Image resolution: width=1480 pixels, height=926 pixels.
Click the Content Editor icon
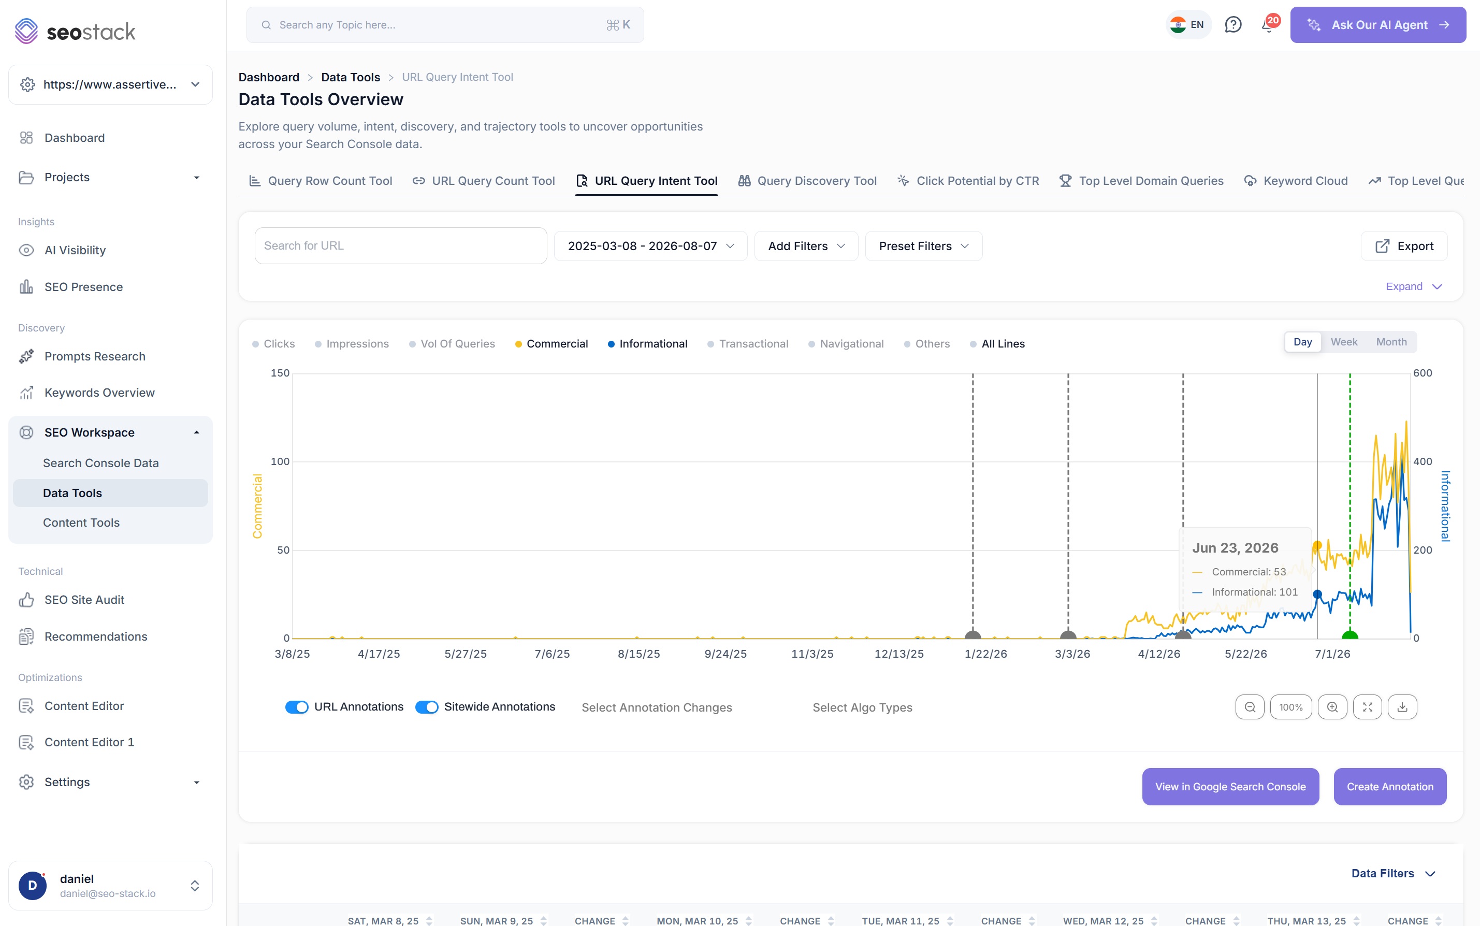pos(26,705)
